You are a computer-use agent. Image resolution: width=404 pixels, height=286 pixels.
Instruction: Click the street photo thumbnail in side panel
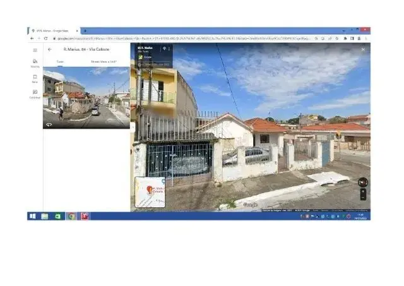[86, 98]
